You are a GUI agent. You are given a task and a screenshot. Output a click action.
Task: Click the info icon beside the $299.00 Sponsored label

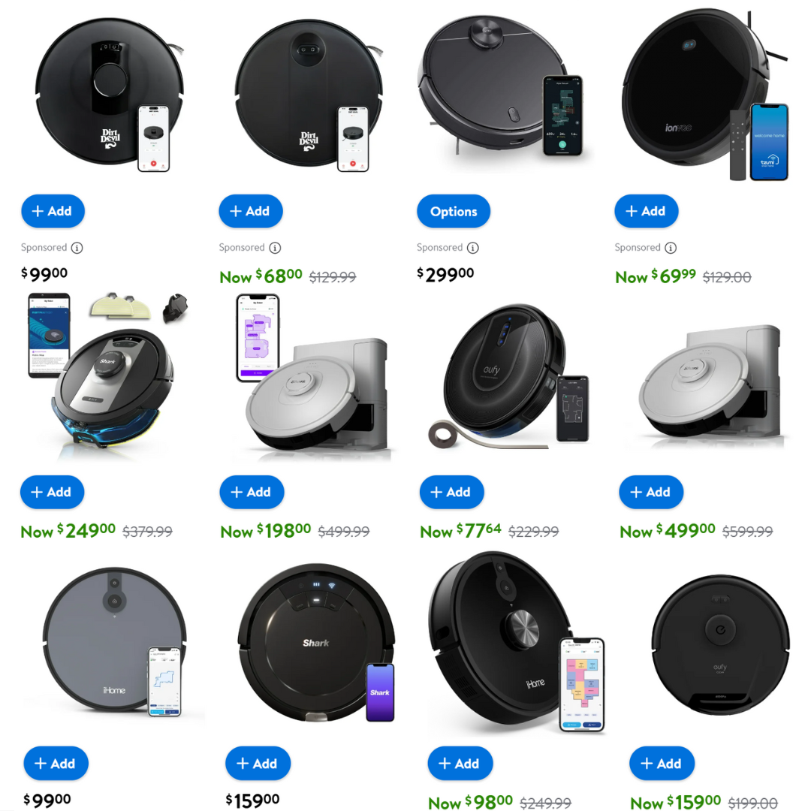click(473, 248)
